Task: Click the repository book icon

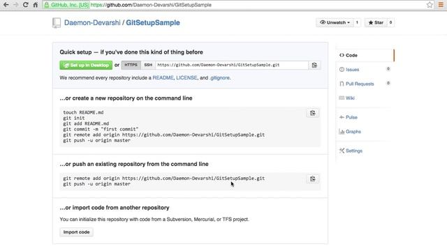Action: 57,23
